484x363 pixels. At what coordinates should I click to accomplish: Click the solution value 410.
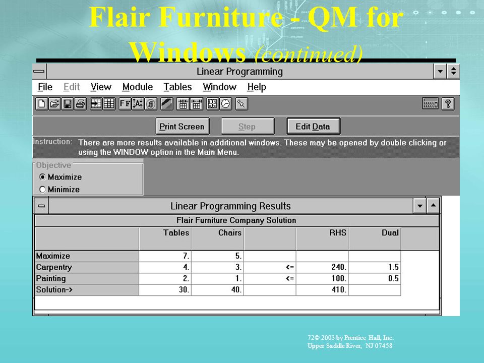[x=323, y=290]
